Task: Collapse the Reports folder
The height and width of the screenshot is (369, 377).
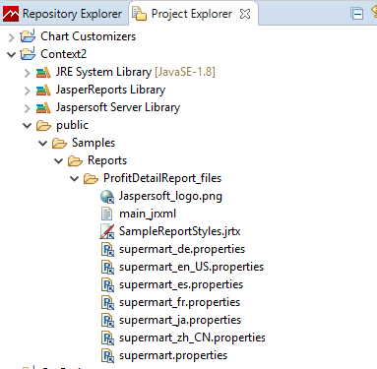Action: pos(59,160)
